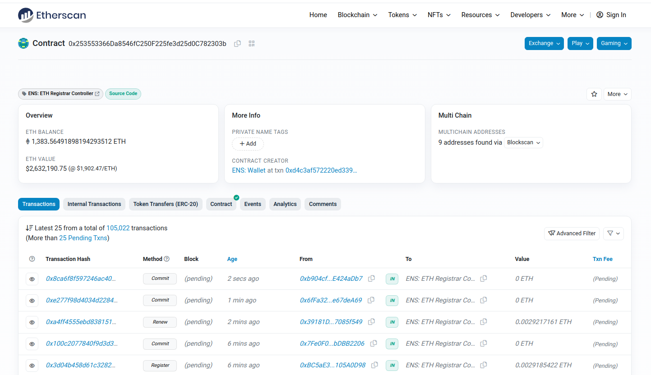Switch to the Internal Transactions tab

tap(94, 204)
